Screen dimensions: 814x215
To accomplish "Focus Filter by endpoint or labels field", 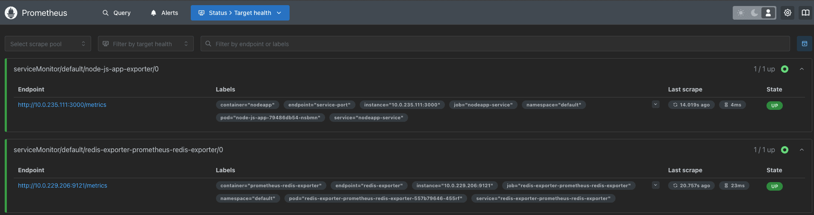I will point(495,44).
